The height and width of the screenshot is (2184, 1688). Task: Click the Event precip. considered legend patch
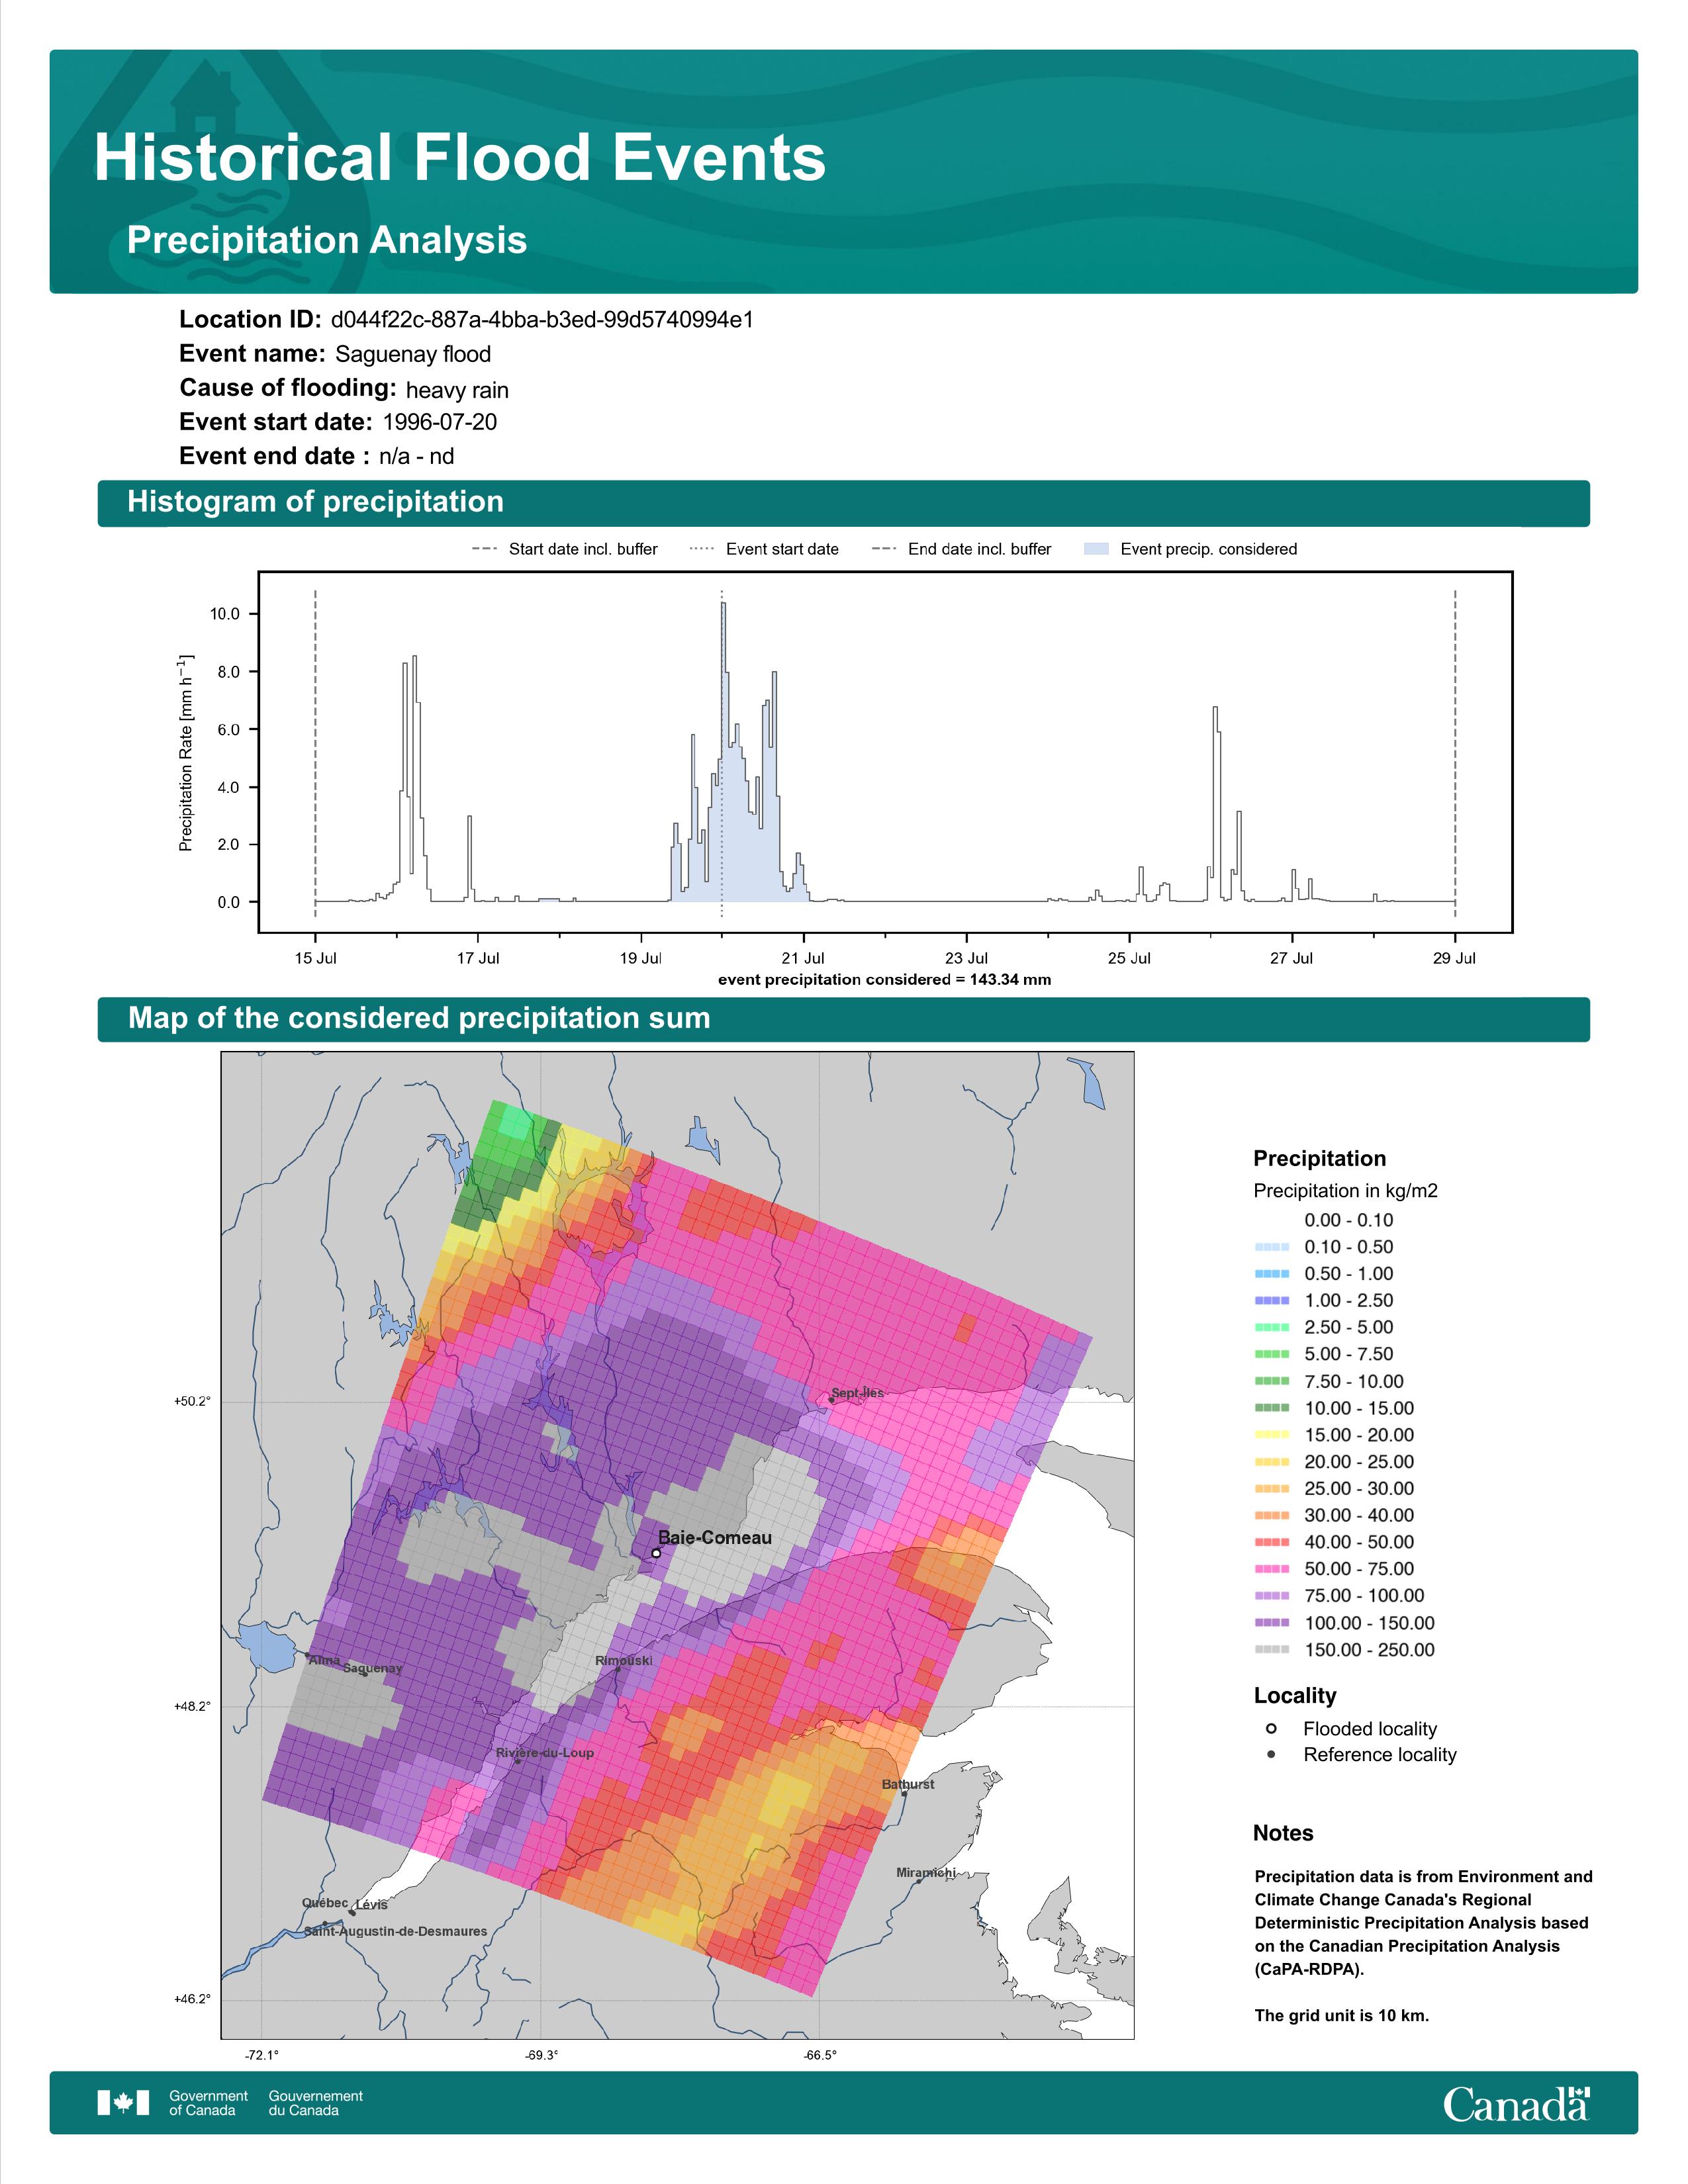pos(1096,549)
